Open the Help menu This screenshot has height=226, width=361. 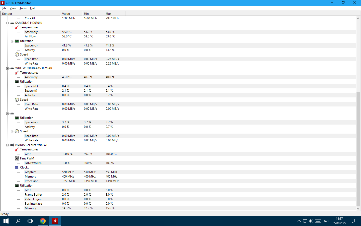[33, 8]
